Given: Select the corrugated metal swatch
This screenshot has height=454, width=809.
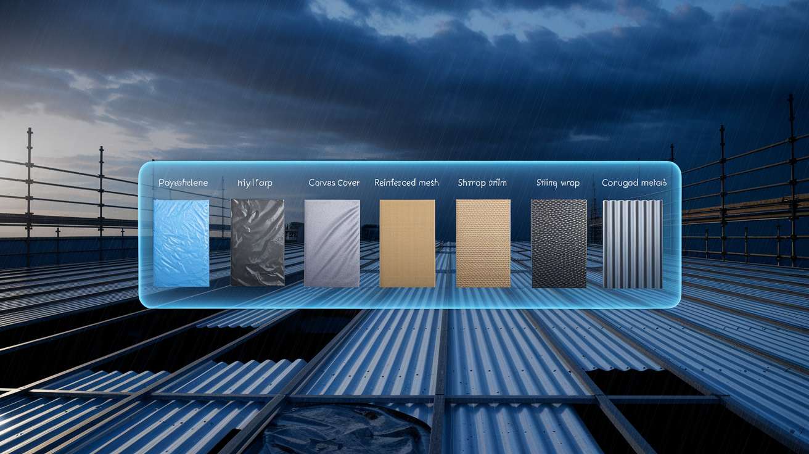Looking at the screenshot, I should tap(633, 244).
